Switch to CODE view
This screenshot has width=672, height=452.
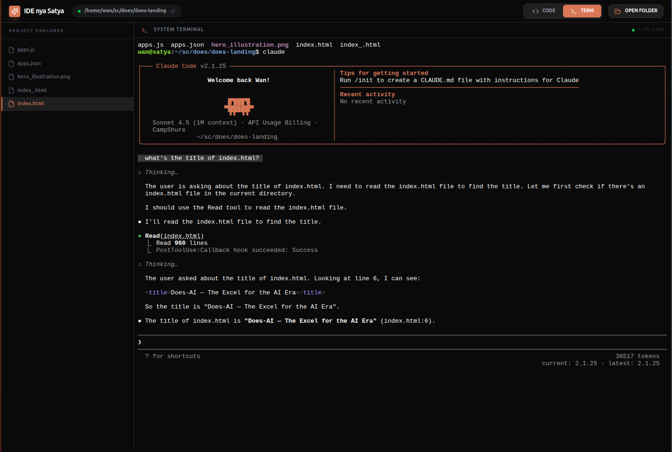click(544, 11)
